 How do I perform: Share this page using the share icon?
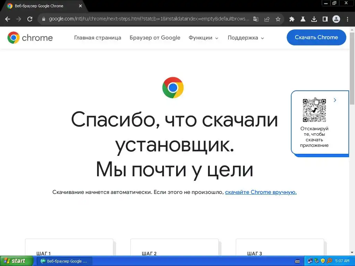tap(267, 19)
